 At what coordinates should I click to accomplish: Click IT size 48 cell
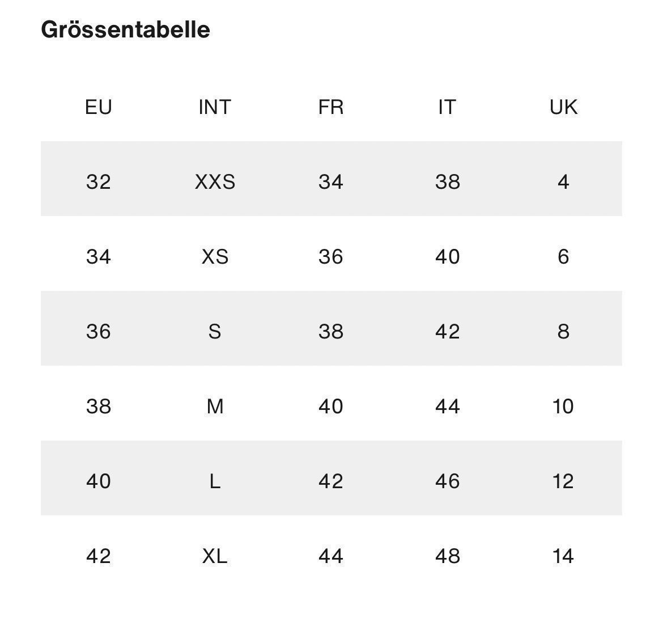click(x=447, y=556)
